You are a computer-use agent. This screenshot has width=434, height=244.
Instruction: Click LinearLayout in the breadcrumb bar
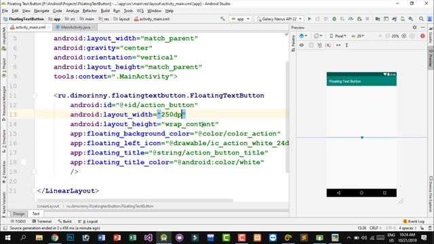48,206
